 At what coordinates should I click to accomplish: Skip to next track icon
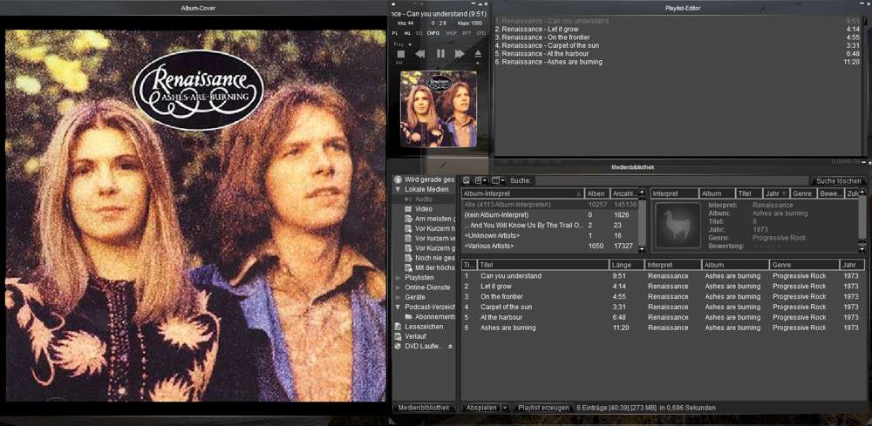click(460, 54)
